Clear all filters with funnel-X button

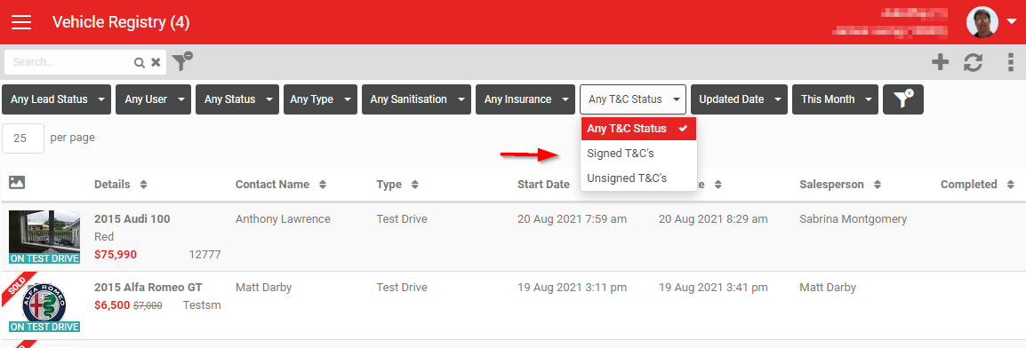tap(903, 99)
